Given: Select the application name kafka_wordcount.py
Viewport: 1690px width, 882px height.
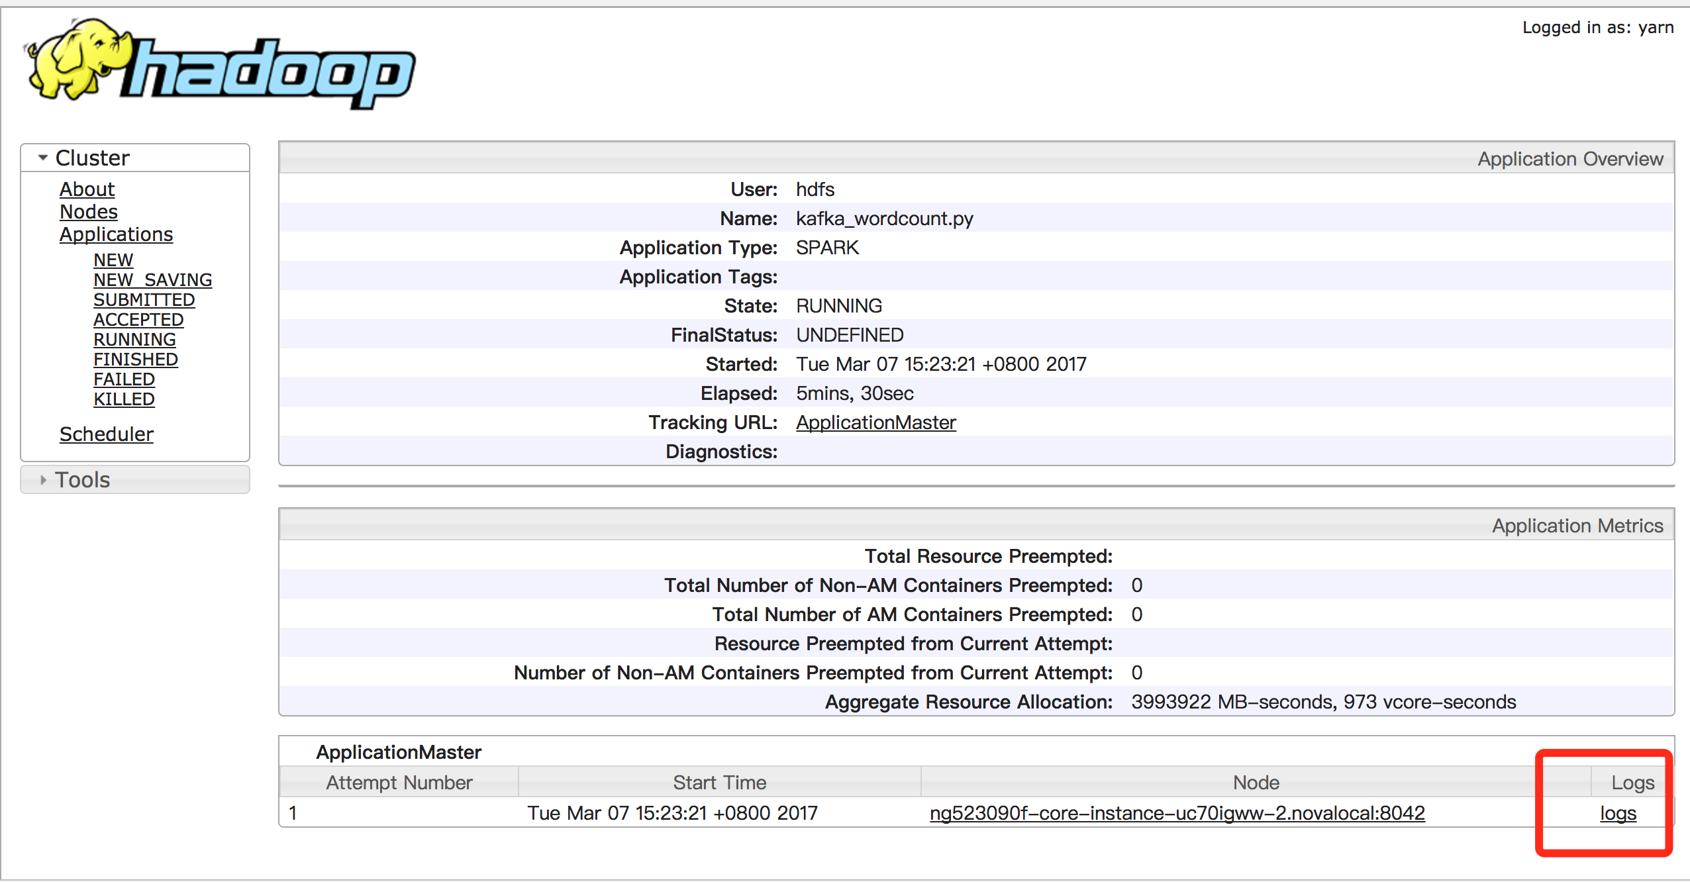Looking at the screenshot, I should point(885,219).
